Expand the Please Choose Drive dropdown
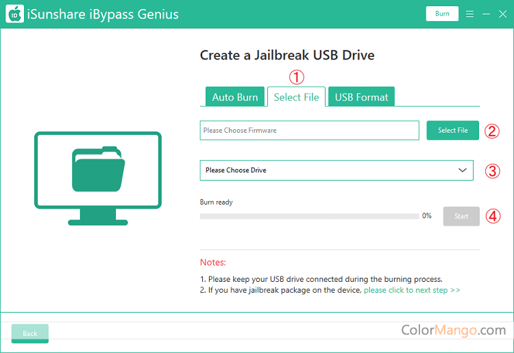This screenshot has width=514, height=353. 336,170
